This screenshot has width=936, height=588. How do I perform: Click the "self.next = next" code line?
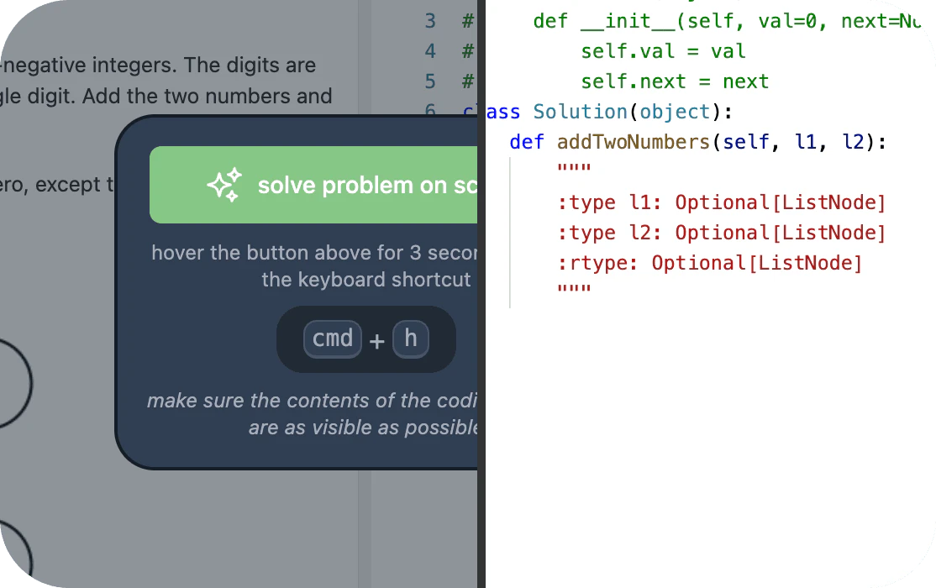click(674, 81)
